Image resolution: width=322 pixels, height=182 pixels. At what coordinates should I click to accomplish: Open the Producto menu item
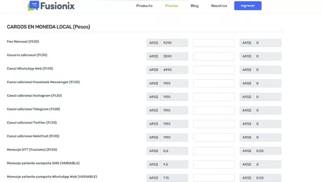click(x=144, y=6)
